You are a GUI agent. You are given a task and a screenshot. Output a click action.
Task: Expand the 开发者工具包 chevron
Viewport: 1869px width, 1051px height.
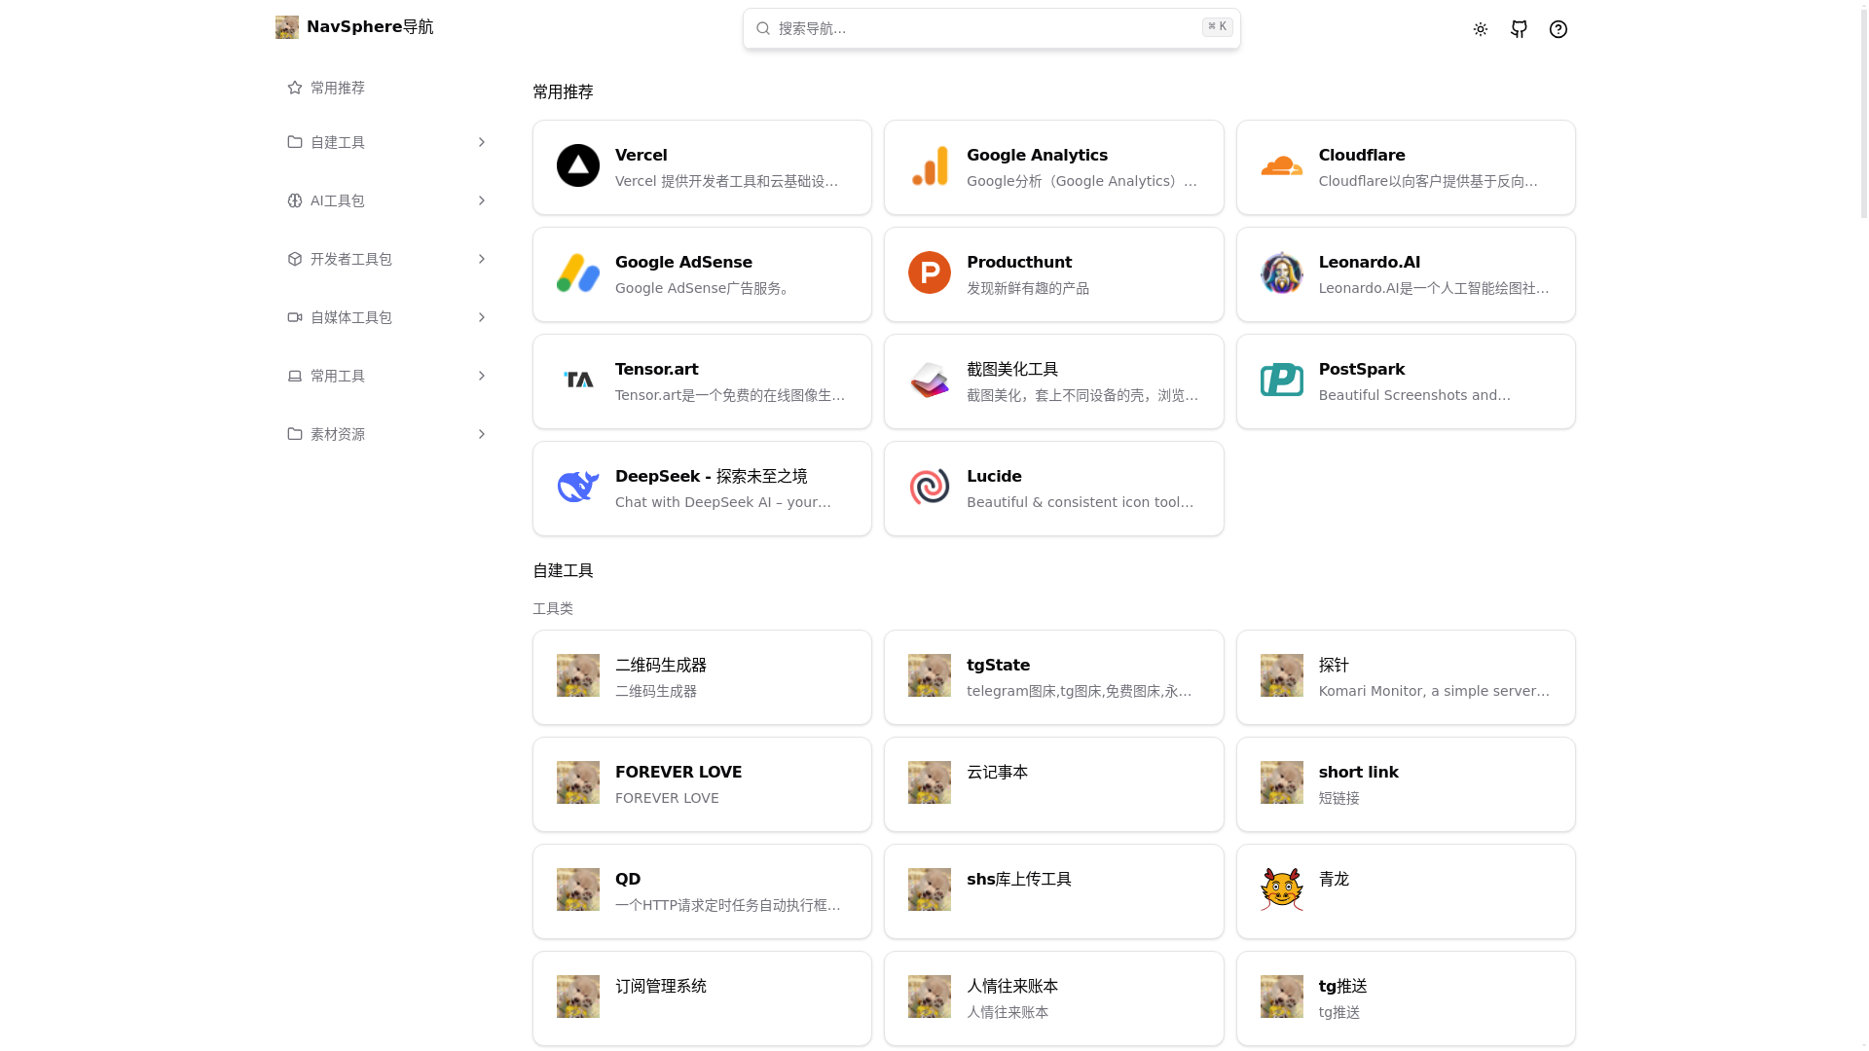click(x=481, y=259)
